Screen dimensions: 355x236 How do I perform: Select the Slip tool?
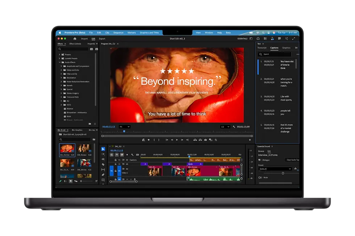pos(103,170)
